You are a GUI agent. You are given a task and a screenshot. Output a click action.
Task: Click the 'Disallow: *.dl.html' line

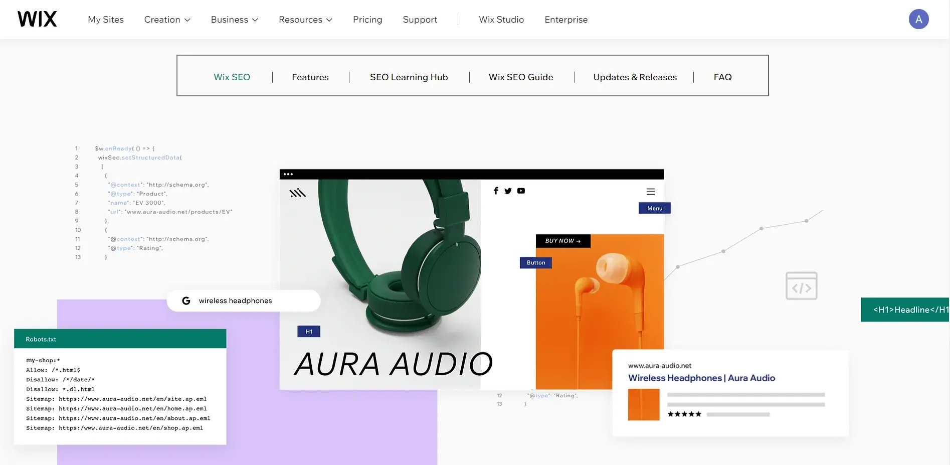point(60,389)
